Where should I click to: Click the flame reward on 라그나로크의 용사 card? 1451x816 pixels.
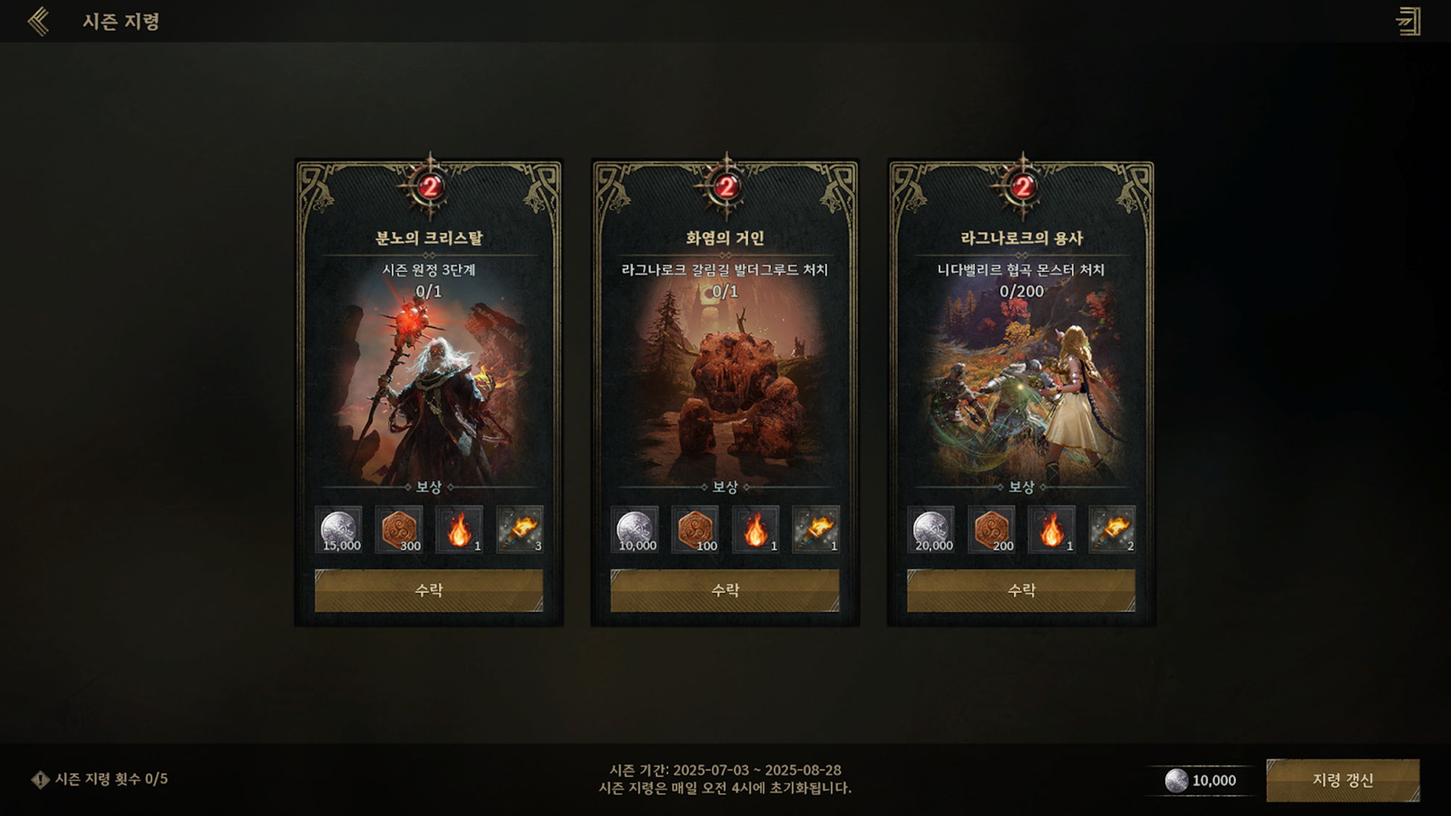pos(1052,529)
